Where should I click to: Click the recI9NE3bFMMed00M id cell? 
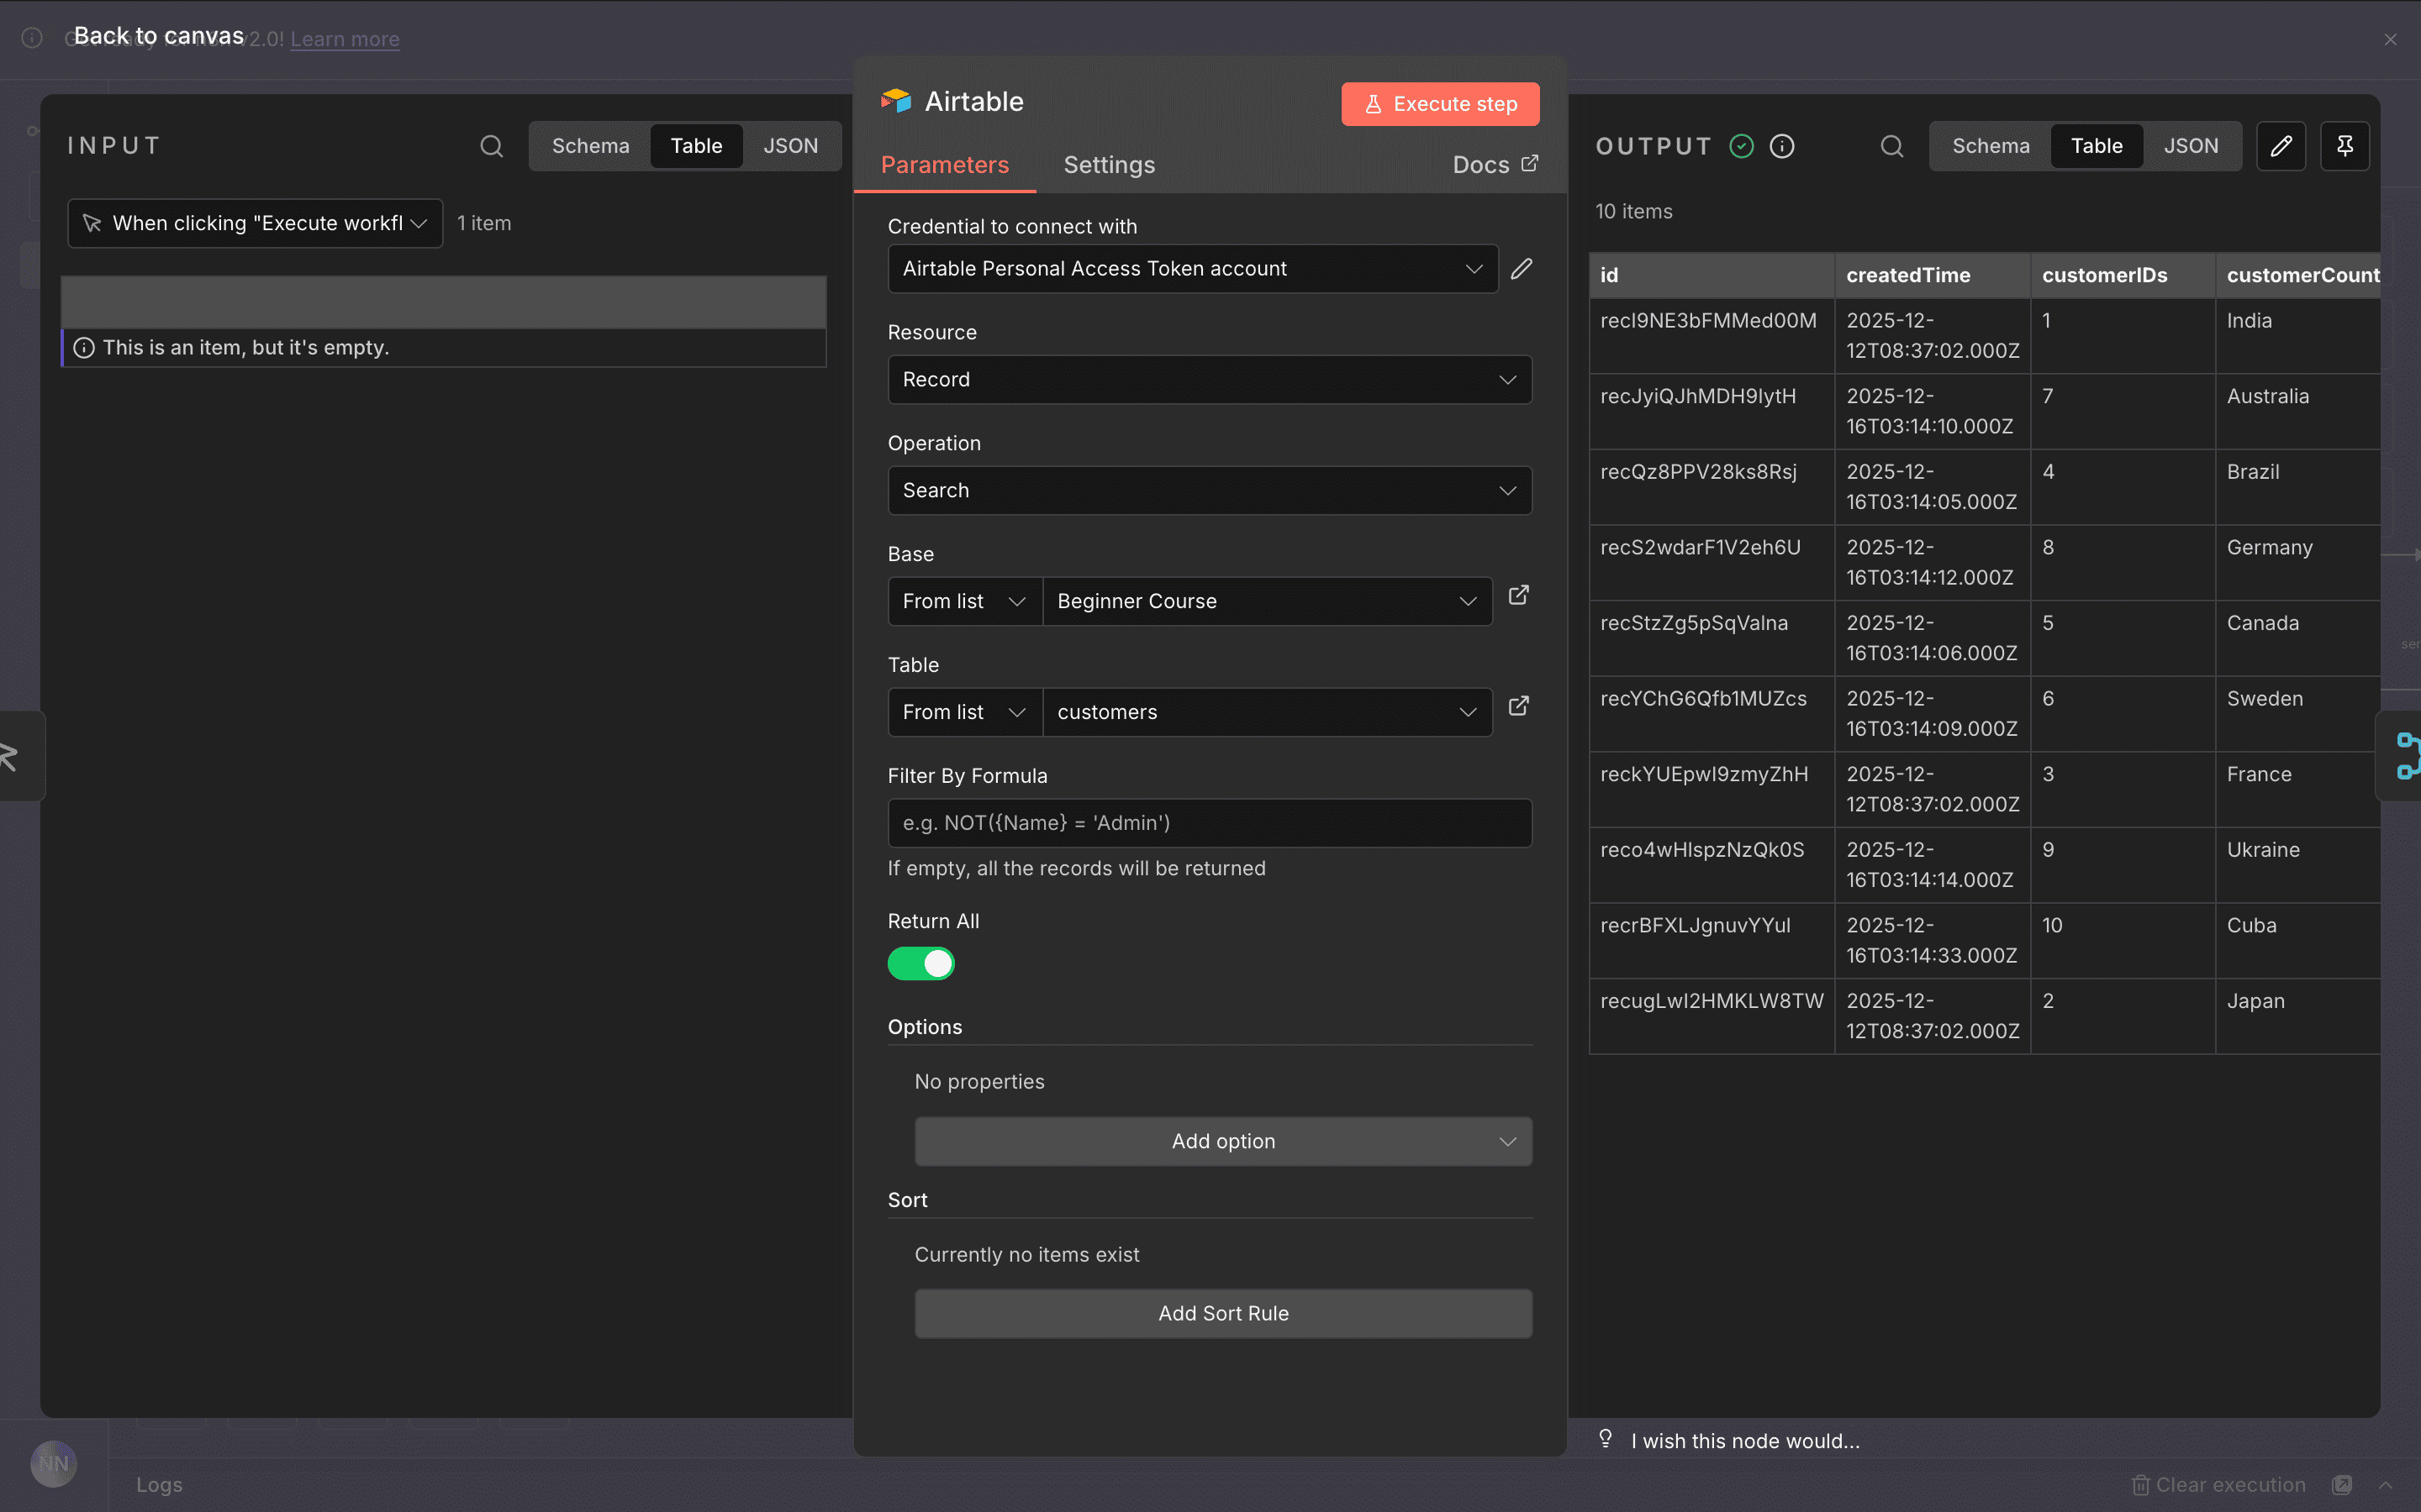click(1712, 336)
